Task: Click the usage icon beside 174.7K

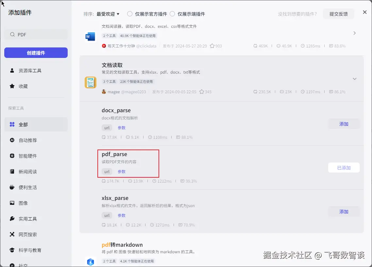Action: pyautogui.click(x=104, y=181)
